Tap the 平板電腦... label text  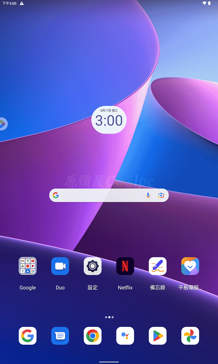click(190, 288)
